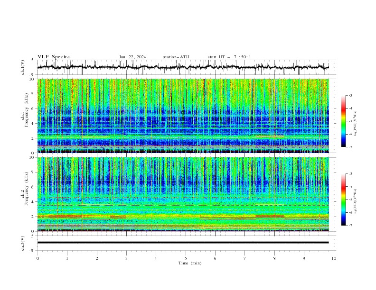Click the "station=ATH" label
Viewport: 376px width, 290px height.
point(176,57)
